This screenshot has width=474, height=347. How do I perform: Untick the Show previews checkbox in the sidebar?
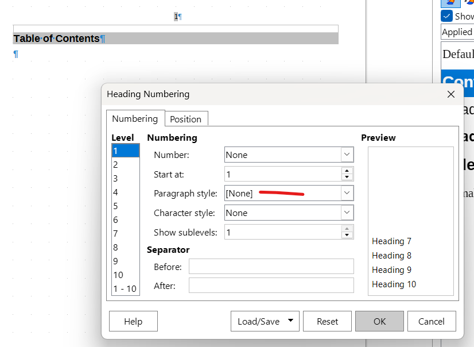click(446, 16)
